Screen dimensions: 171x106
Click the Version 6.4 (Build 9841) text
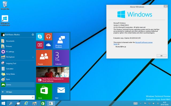[x=121, y=25]
